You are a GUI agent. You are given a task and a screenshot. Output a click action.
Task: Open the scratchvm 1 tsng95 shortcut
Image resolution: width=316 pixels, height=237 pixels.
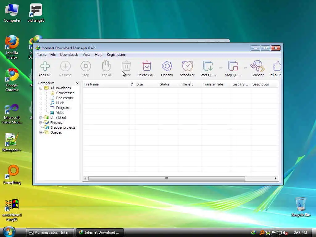pos(12,210)
